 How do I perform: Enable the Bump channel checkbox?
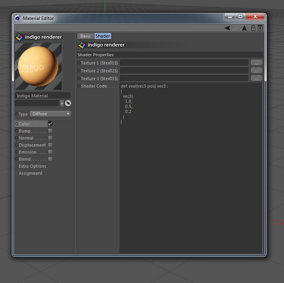click(x=51, y=131)
